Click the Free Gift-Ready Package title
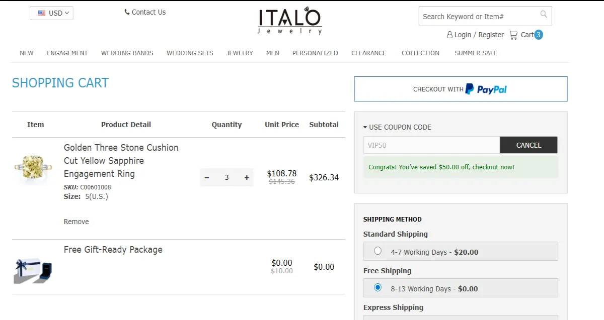 113,250
